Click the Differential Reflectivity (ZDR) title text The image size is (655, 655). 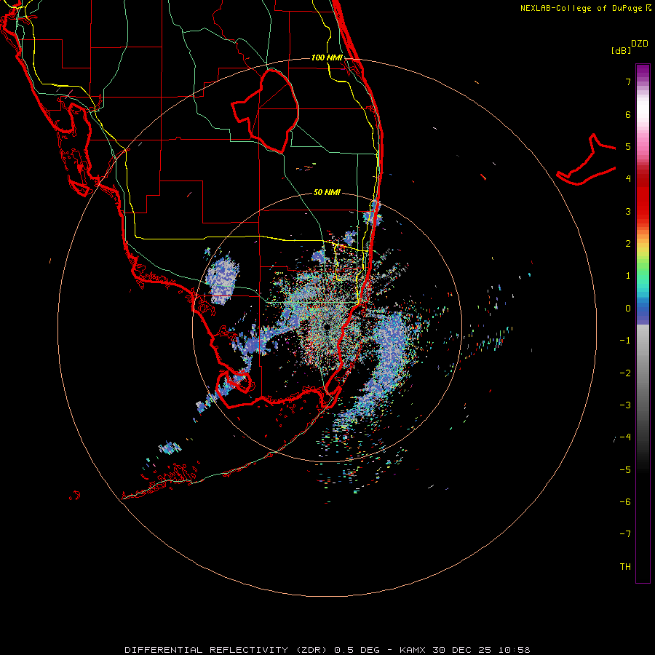[x=227, y=650]
